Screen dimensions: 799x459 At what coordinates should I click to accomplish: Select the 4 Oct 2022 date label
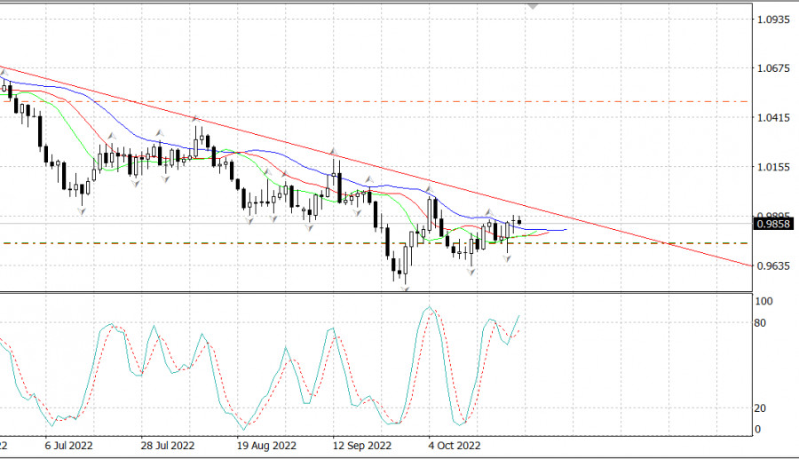[x=454, y=446]
